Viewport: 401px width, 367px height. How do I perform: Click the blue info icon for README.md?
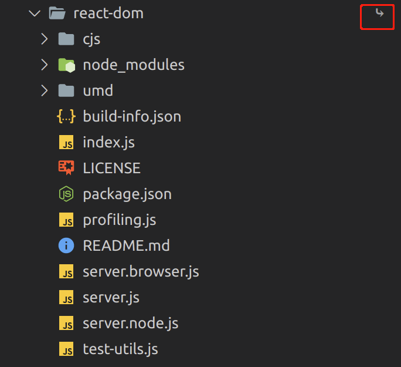coord(66,245)
